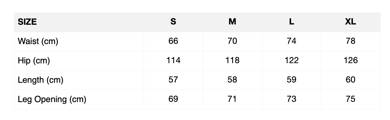Click hip value 126 for size XL

coord(350,61)
